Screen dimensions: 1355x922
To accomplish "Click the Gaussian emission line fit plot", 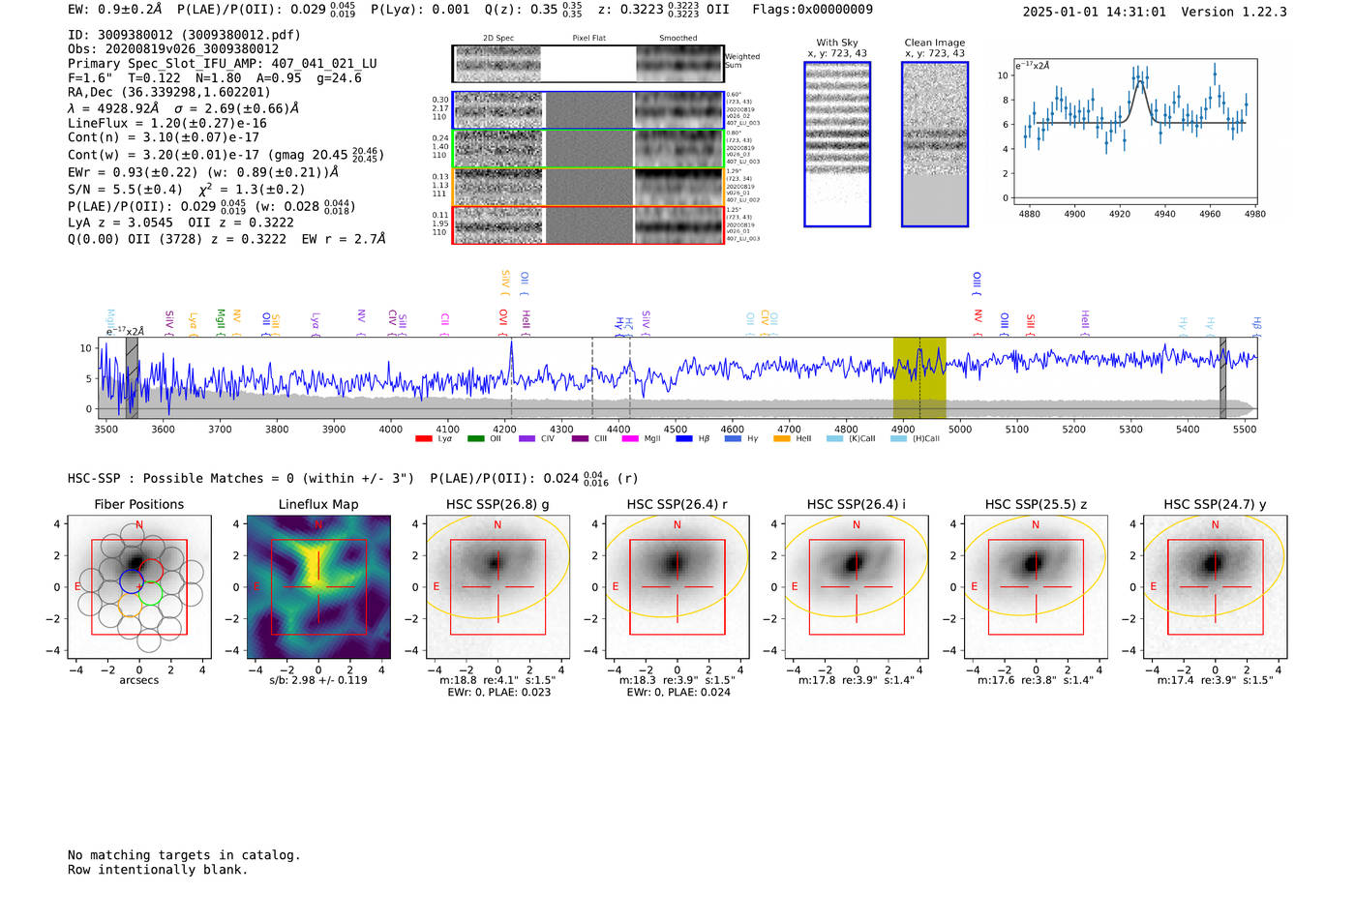I will pos(1134,132).
